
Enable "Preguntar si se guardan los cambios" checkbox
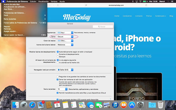[x=58, y=76]
